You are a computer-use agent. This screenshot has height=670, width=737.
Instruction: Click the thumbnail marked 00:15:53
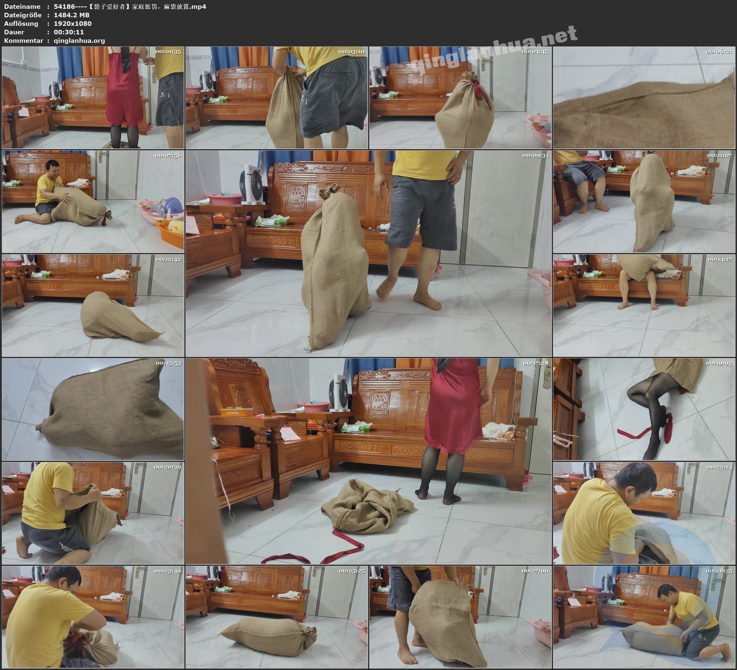pos(93,409)
